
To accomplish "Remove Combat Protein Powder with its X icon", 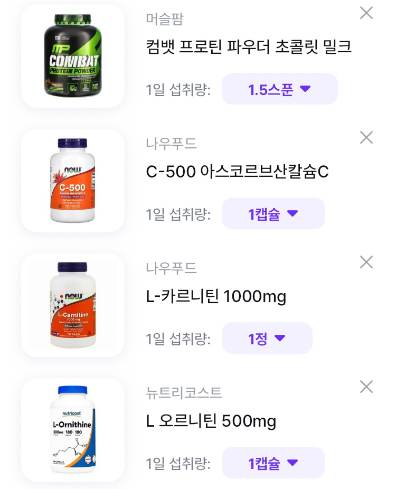I will pos(366,13).
